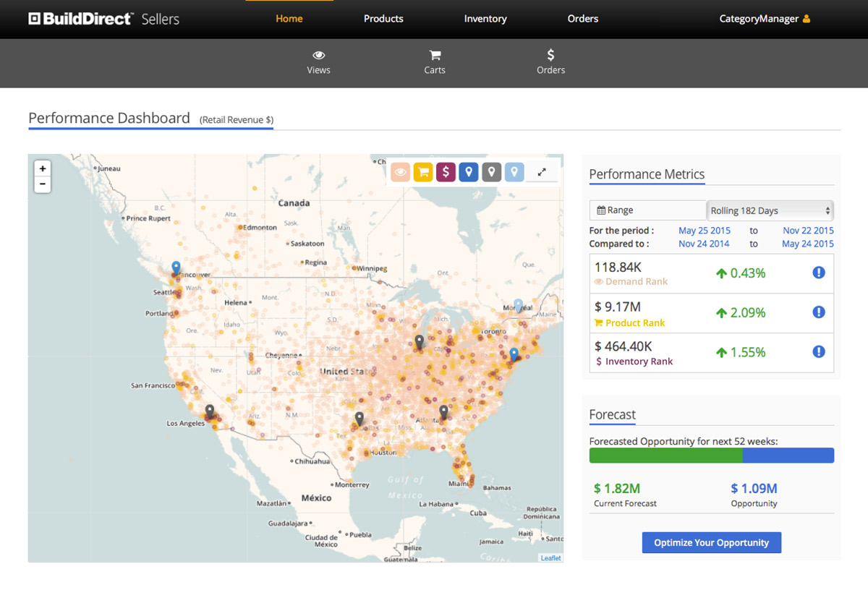Open the Rolling 182 Days dropdown
Screen dimensions: 868x616
point(770,210)
